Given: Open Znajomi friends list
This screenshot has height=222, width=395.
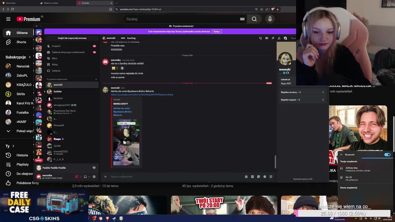Looking at the screenshot, I should 72,46.
